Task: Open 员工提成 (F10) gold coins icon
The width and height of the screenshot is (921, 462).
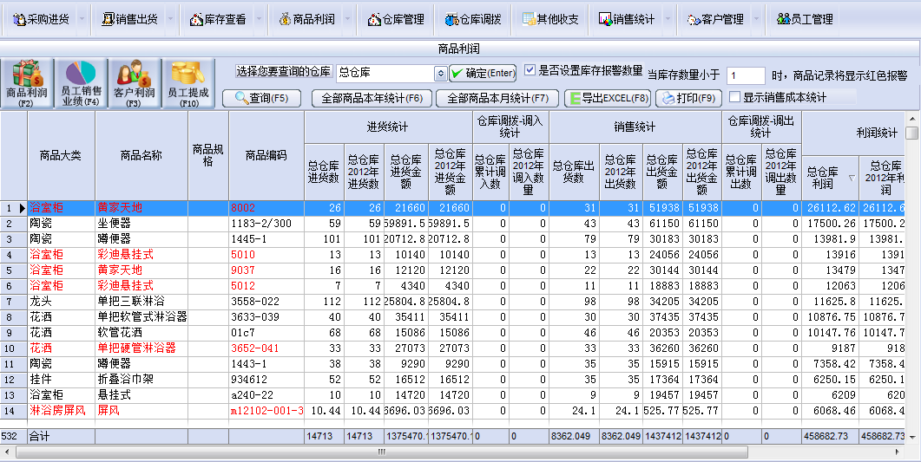Action: point(188,84)
